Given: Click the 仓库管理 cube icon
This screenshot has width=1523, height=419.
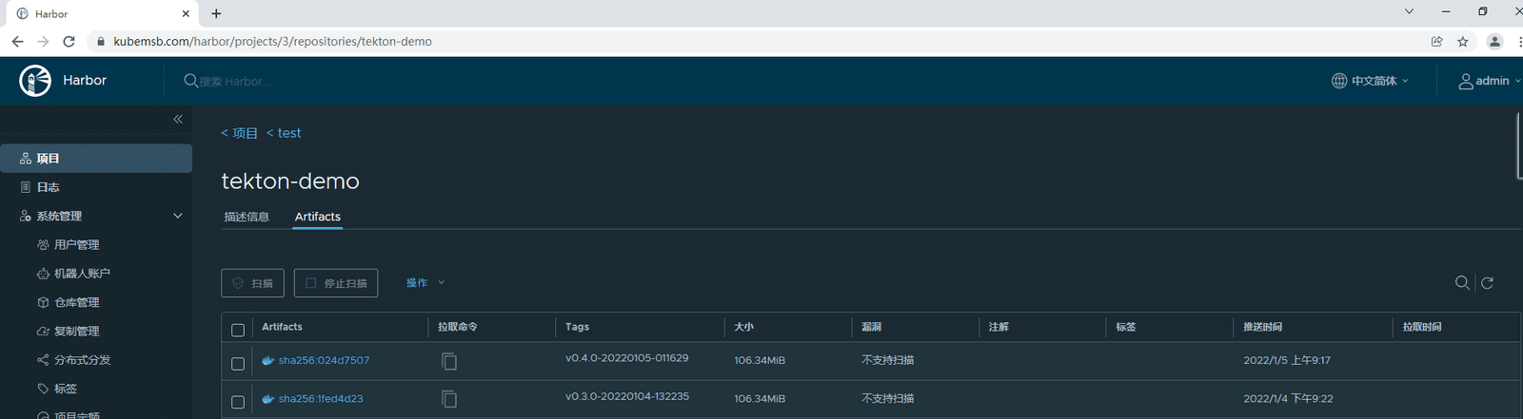Looking at the screenshot, I should click(43, 302).
